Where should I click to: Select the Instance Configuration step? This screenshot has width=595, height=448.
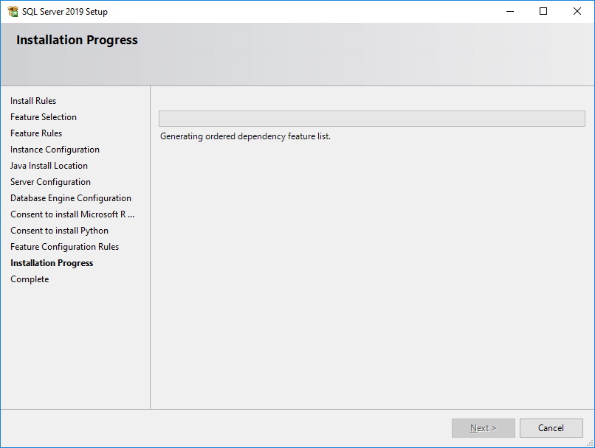55,150
